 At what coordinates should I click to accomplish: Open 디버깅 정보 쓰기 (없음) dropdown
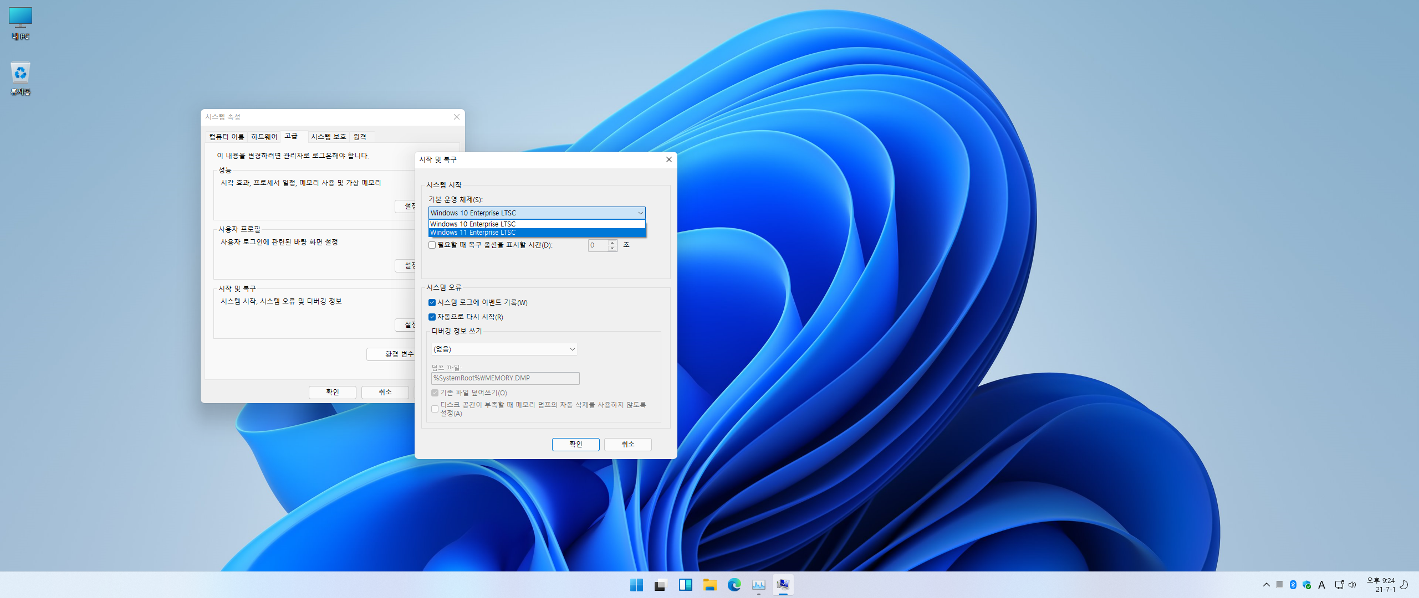pyautogui.click(x=504, y=349)
